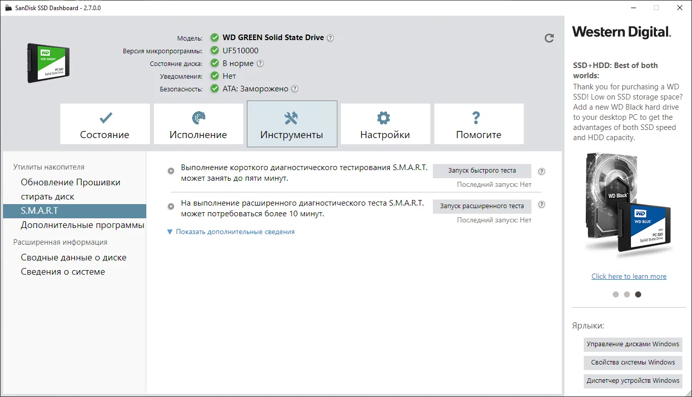The image size is (692, 397).
Task: Follow 'Click here to learn more' link
Action: click(x=629, y=276)
